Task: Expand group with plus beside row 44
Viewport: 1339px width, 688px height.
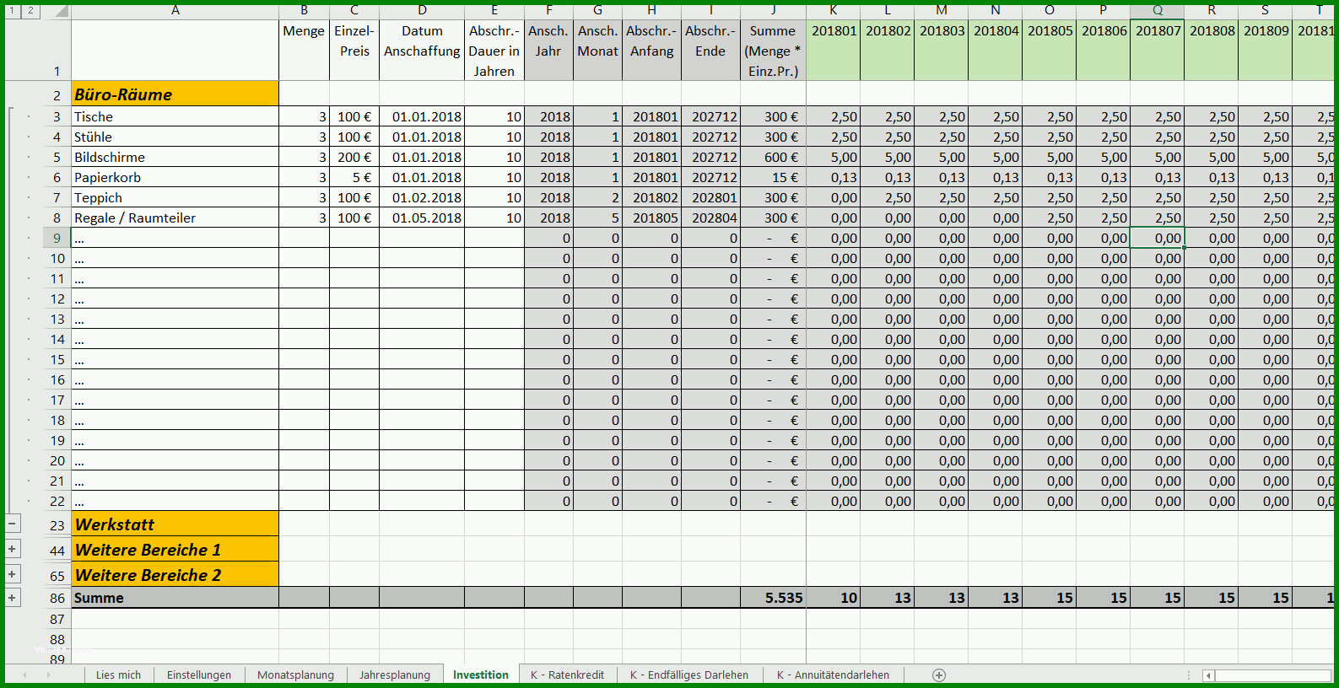Action: point(13,549)
